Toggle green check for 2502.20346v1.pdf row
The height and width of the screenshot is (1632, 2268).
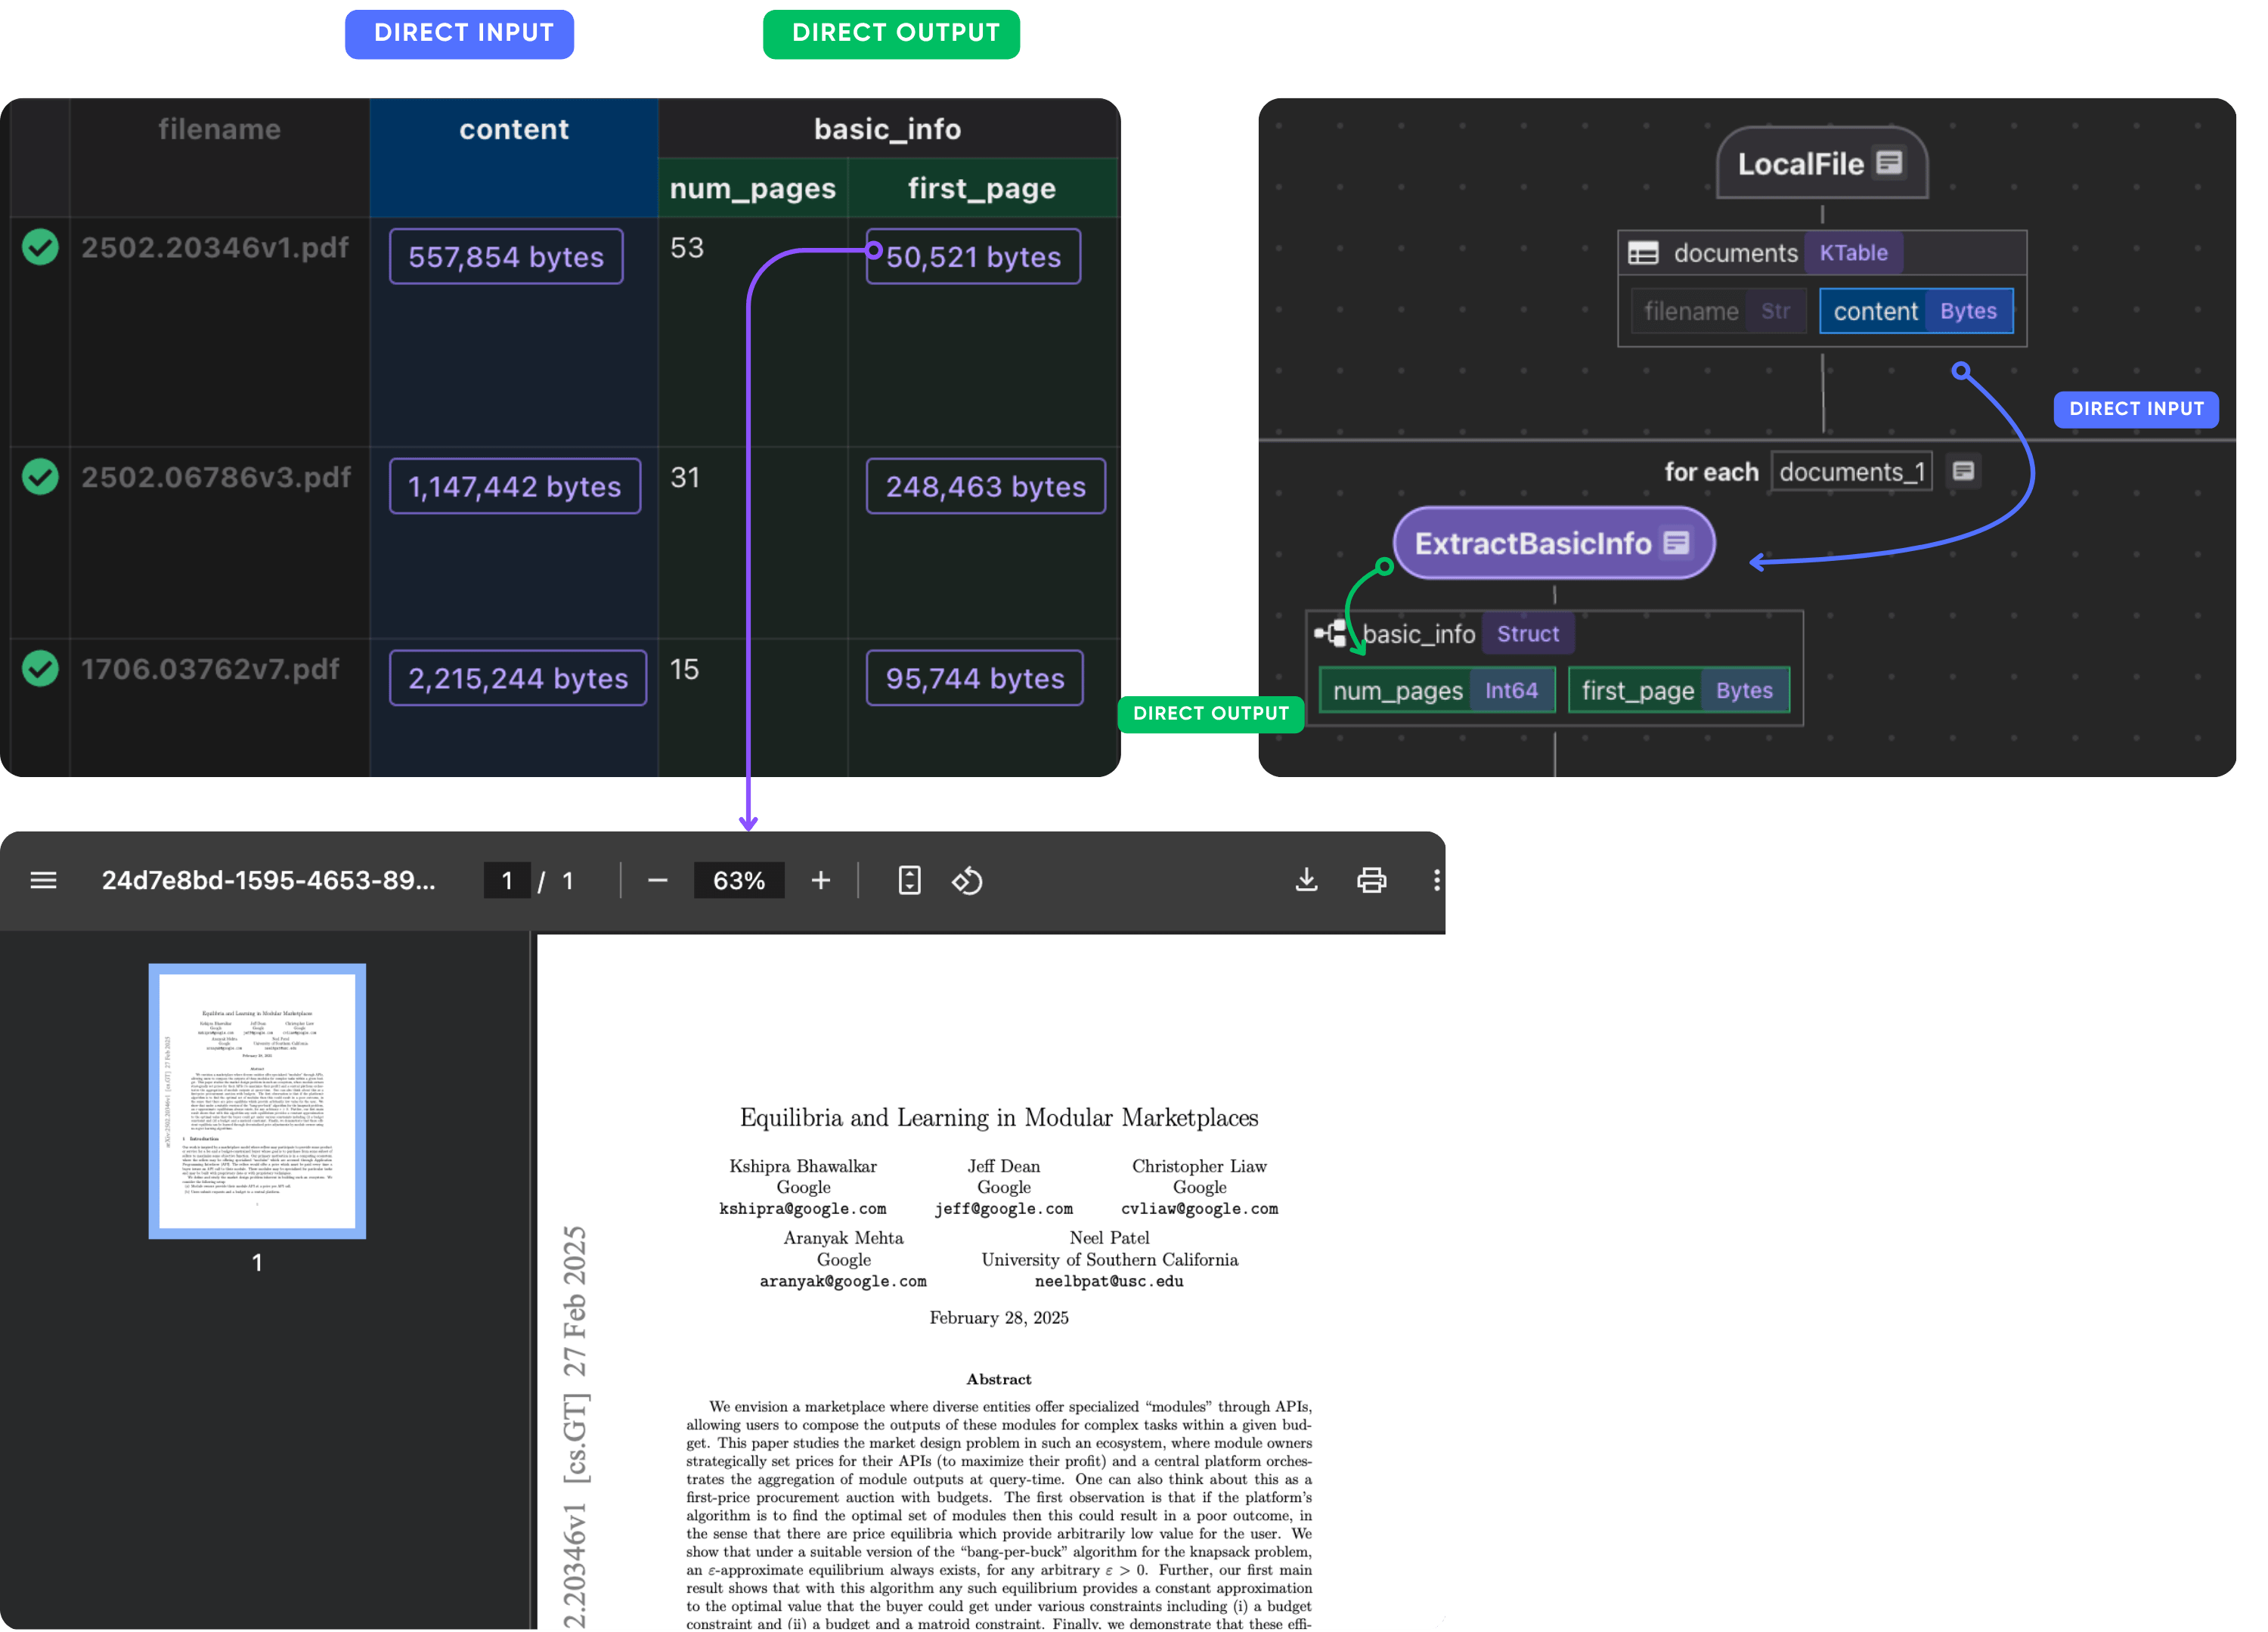[x=40, y=247]
